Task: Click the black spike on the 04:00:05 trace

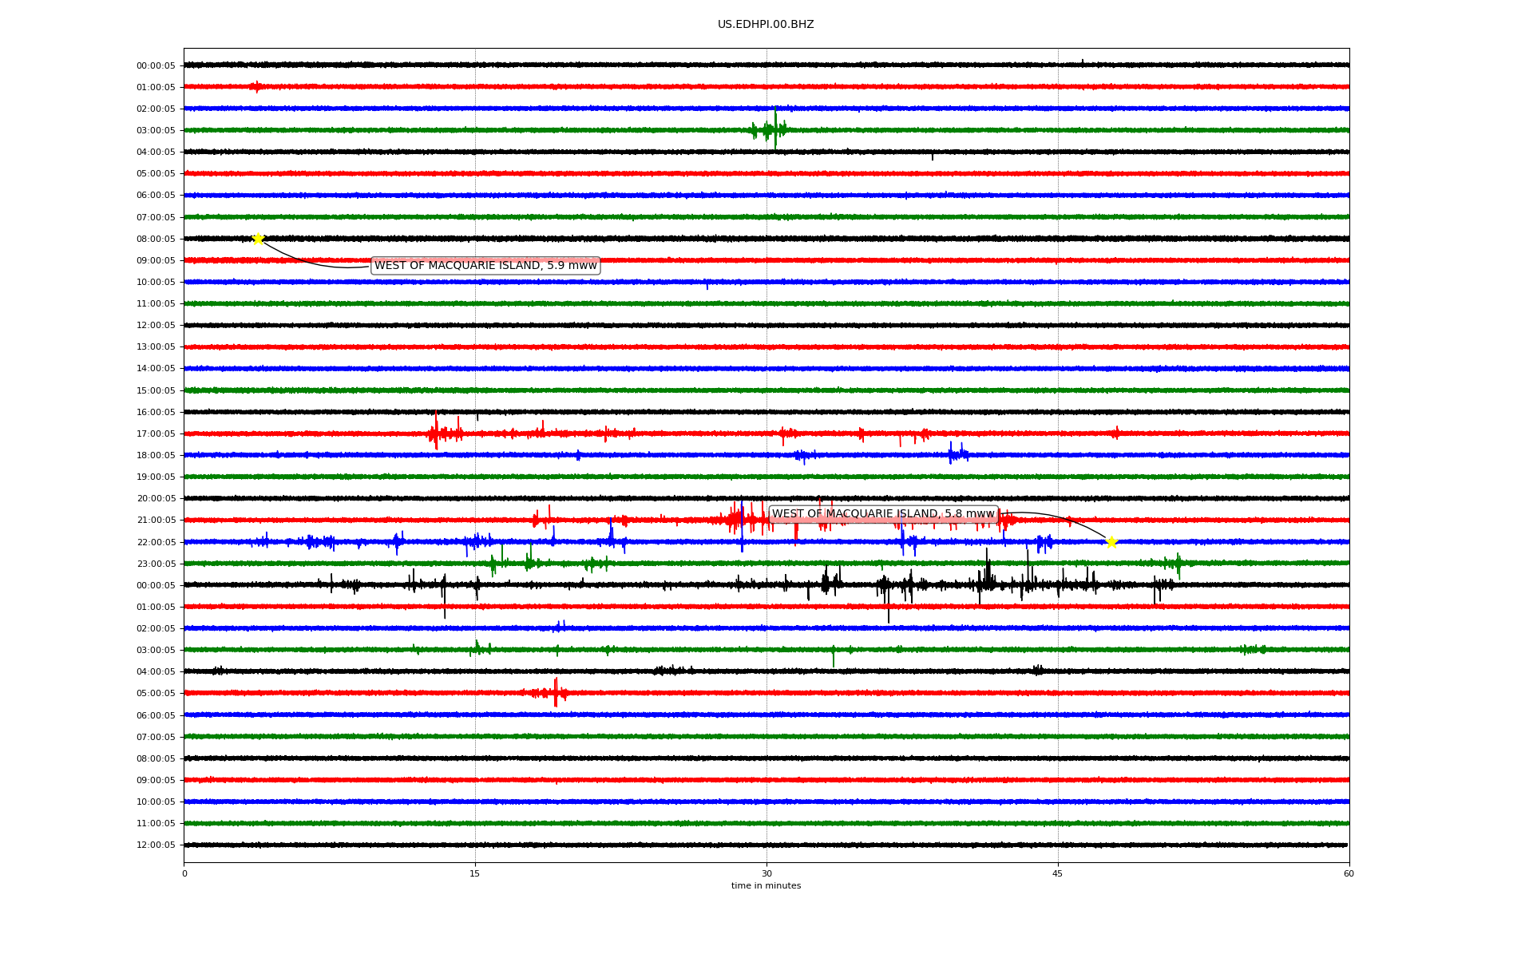Action: click(932, 156)
